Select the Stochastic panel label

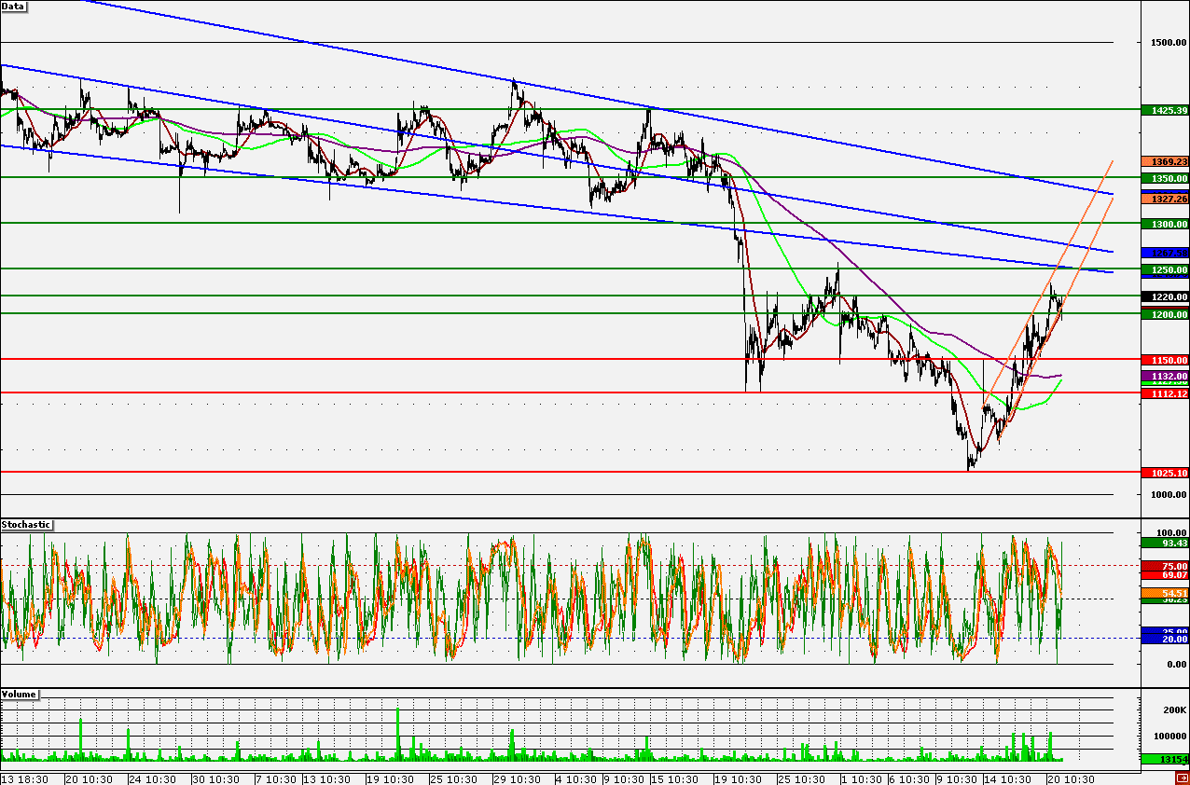coord(26,525)
